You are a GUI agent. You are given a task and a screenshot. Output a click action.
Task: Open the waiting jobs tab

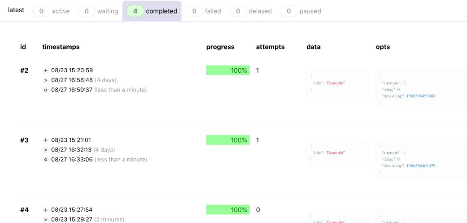click(98, 11)
